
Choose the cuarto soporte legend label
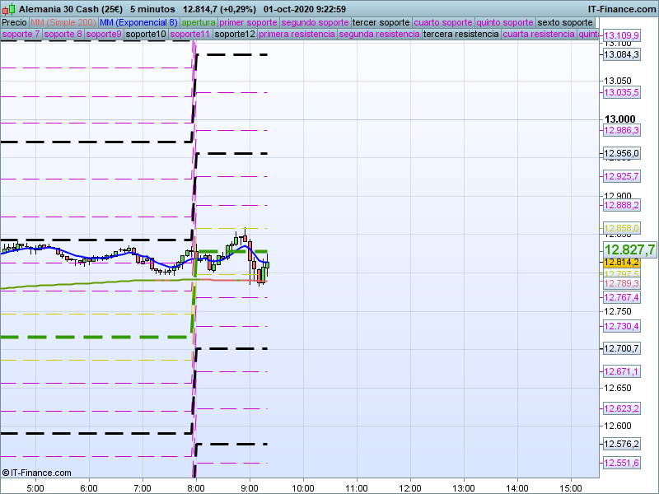click(x=443, y=23)
